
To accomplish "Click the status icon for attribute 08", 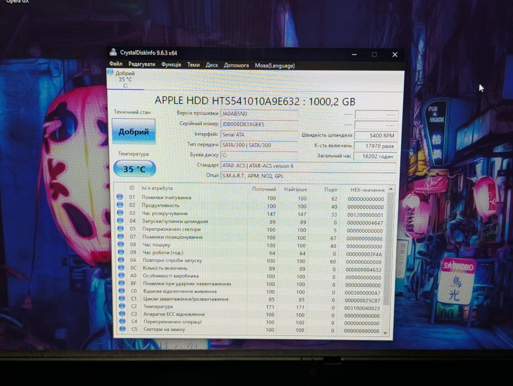I will pyautogui.click(x=121, y=244).
